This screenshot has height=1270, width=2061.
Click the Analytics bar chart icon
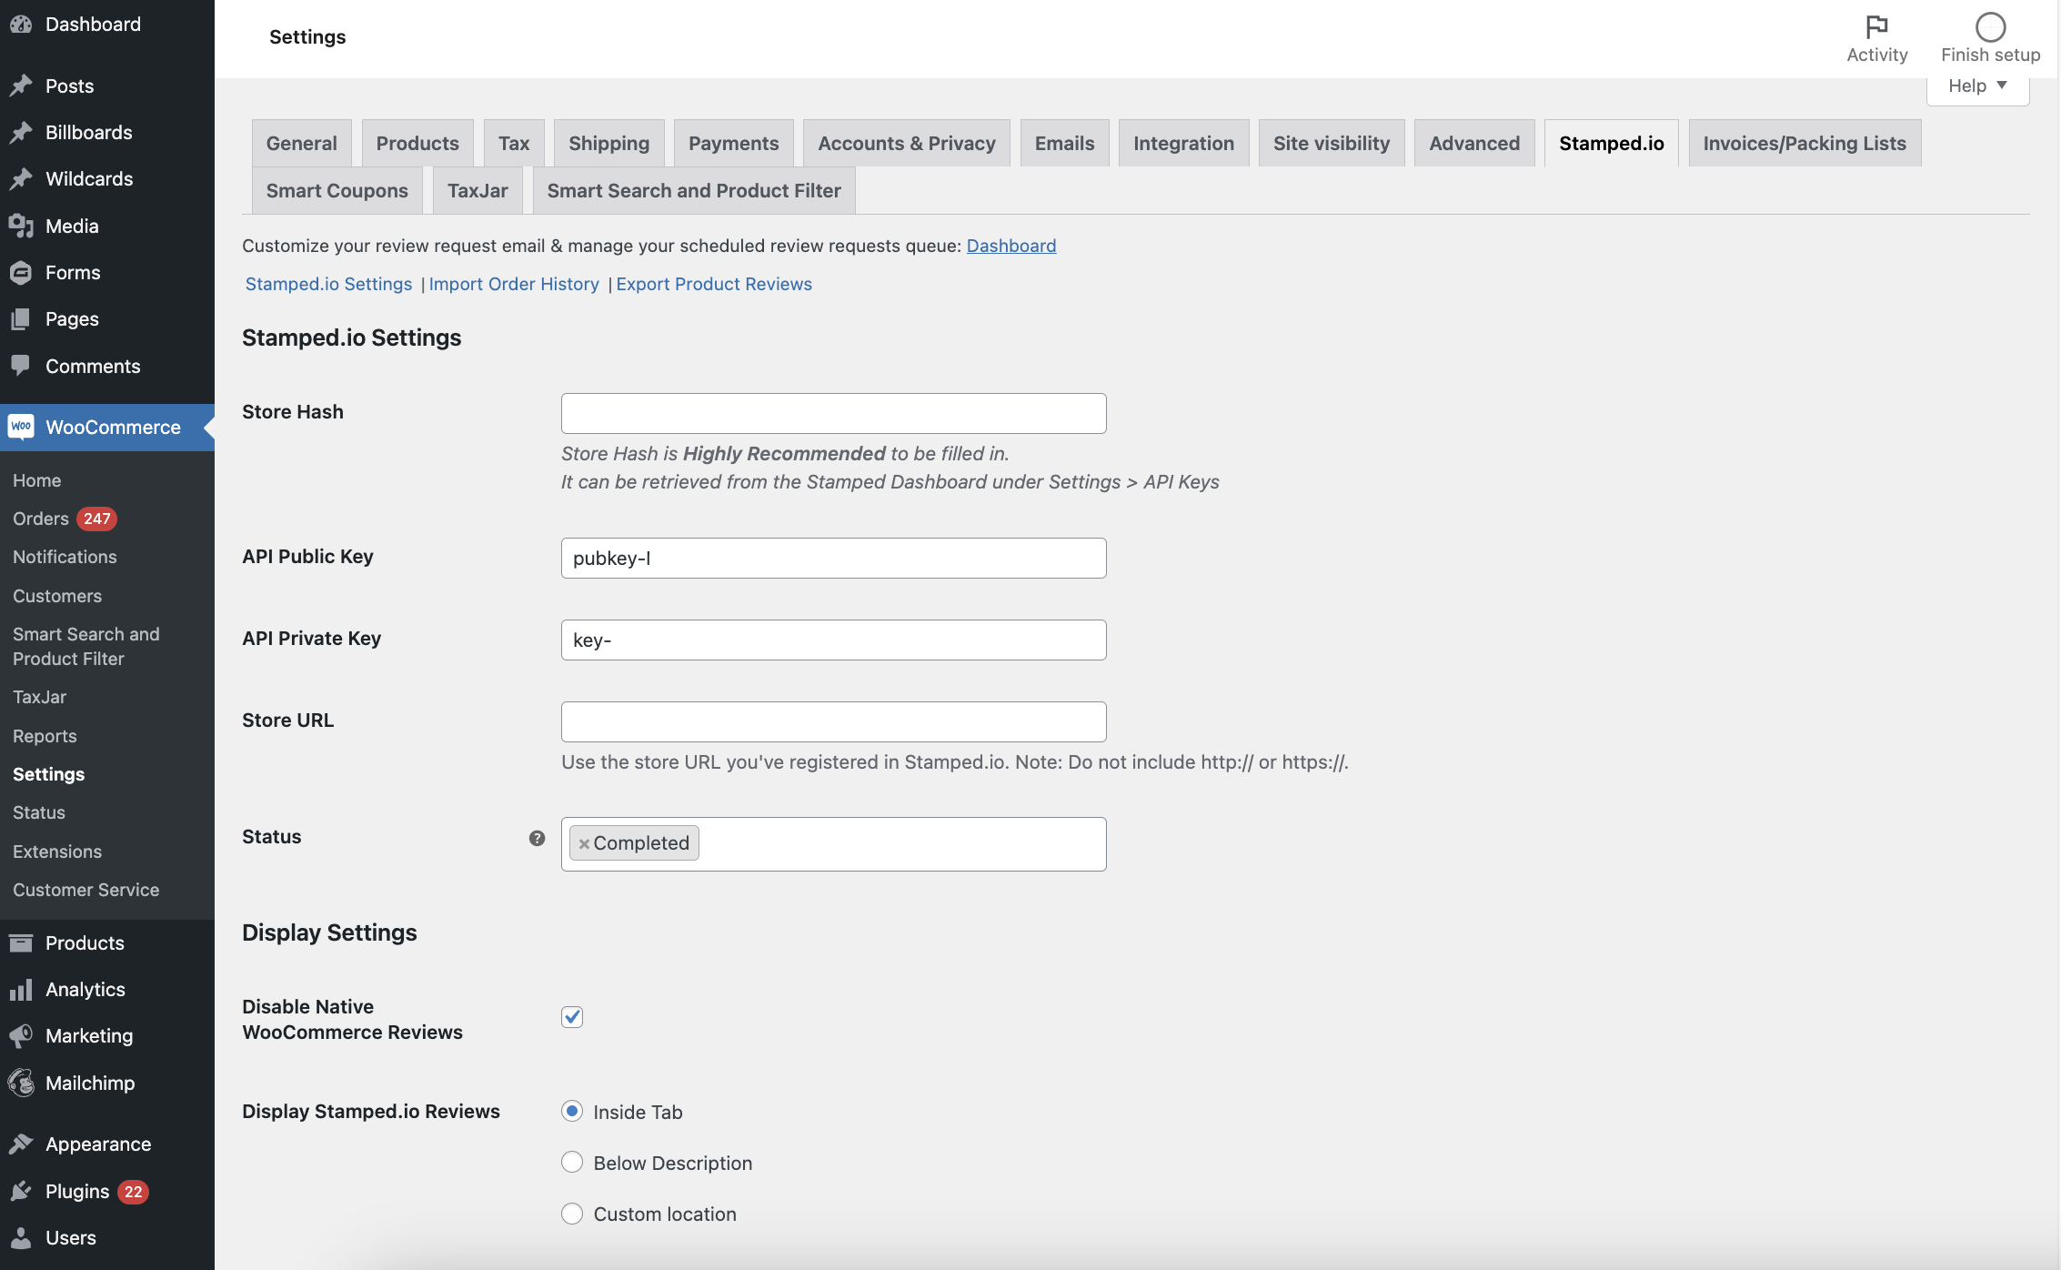point(21,990)
